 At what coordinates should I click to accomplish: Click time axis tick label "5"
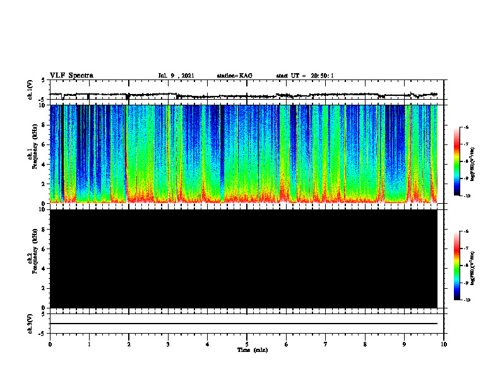point(247,344)
